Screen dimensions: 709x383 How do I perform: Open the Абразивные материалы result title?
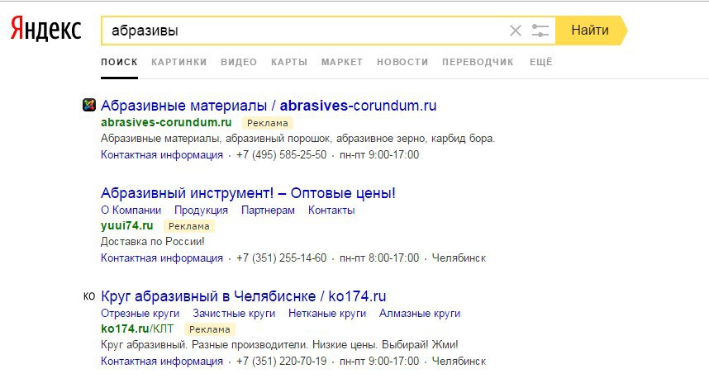click(x=268, y=106)
